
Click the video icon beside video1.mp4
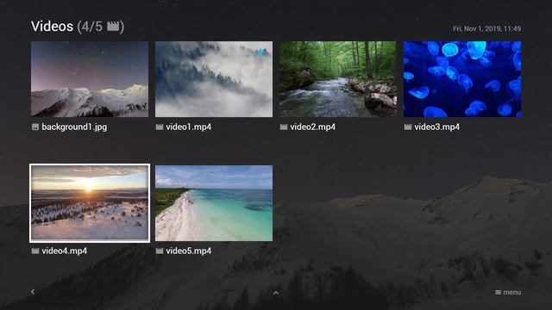point(160,127)
